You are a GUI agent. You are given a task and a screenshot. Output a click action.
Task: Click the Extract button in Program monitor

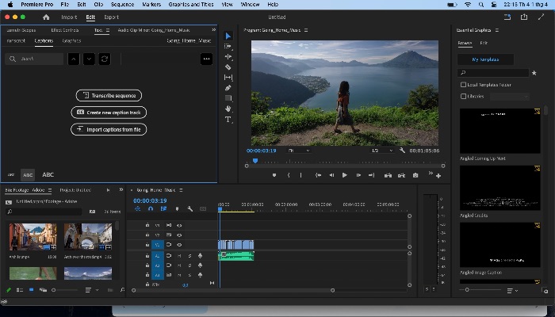[x=401, y=175]
